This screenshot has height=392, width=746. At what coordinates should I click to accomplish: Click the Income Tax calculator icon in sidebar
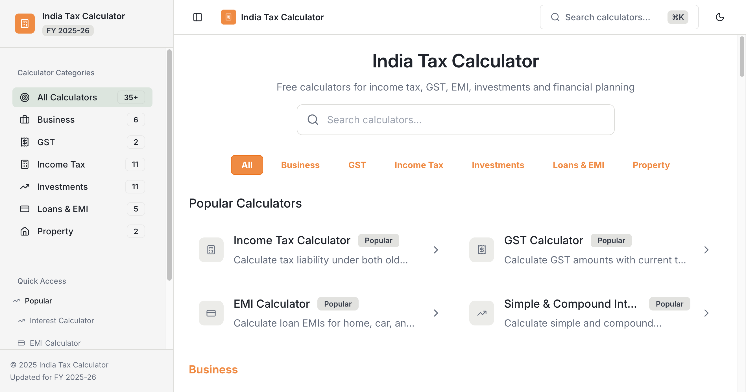click(25, 164)
